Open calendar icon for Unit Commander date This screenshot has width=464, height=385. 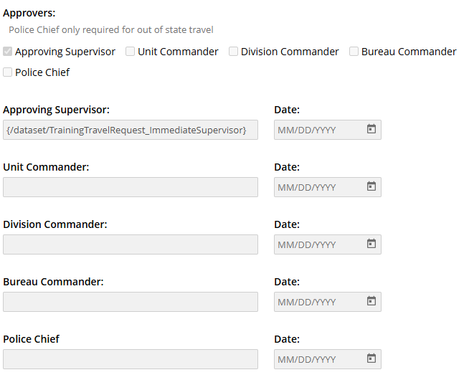point(371,186)
